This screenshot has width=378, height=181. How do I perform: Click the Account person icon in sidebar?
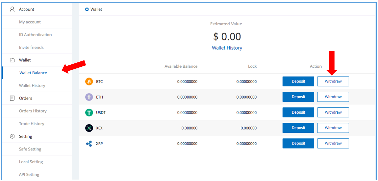point(12,9)
